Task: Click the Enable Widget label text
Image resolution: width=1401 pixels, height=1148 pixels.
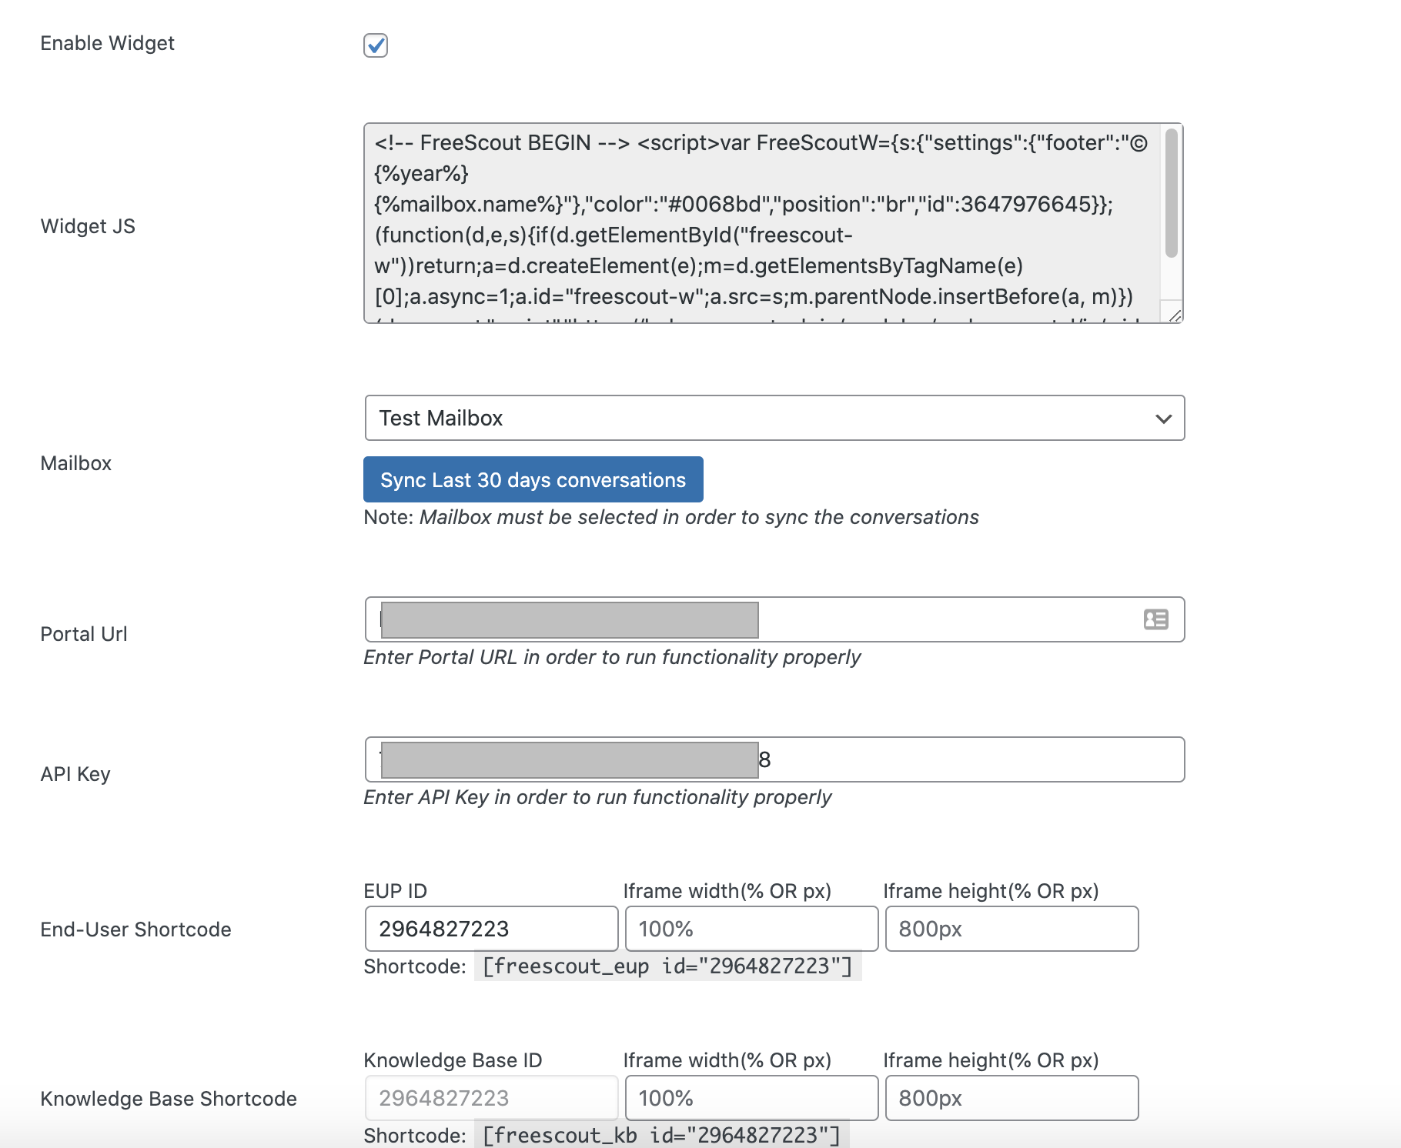Action: (x=107, y=43)
